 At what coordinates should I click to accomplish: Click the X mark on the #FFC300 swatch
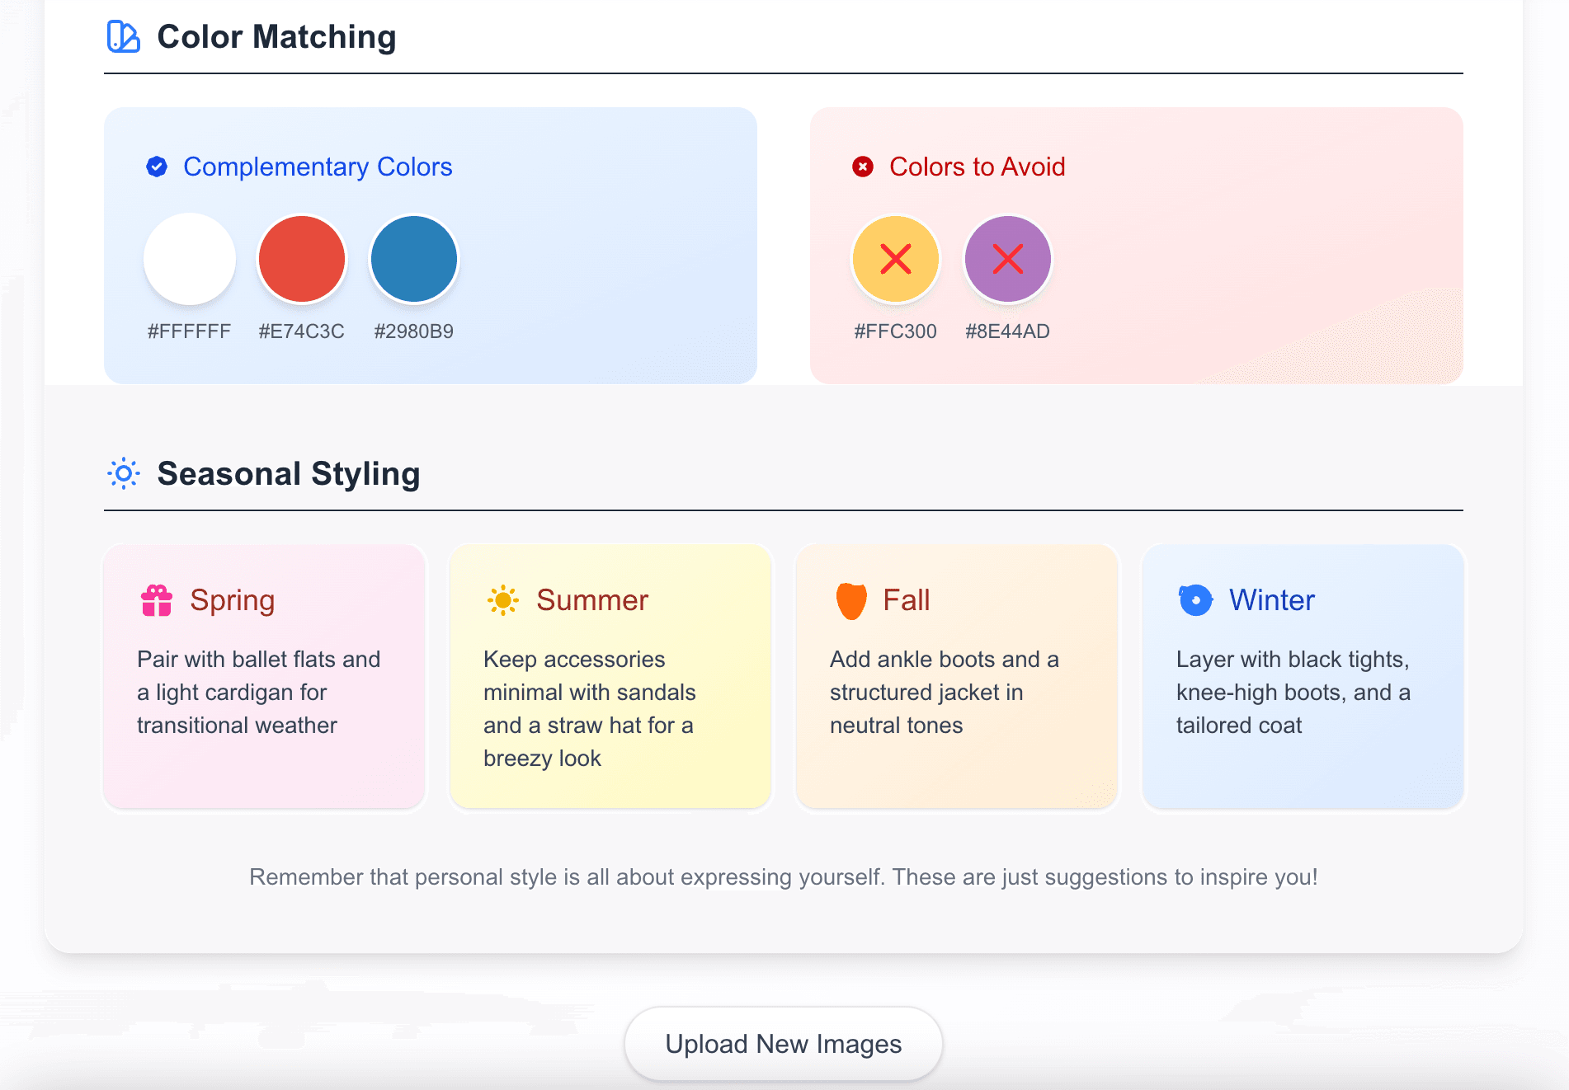pos(895,259)
